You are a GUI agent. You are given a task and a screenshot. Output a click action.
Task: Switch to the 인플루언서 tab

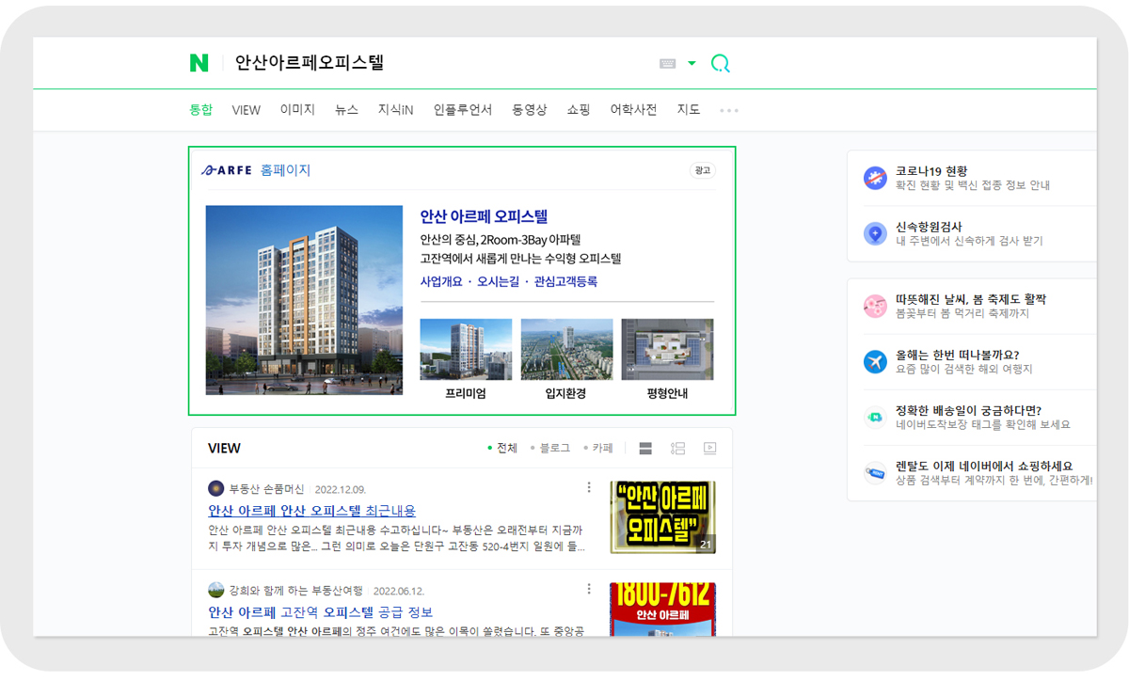463,110
